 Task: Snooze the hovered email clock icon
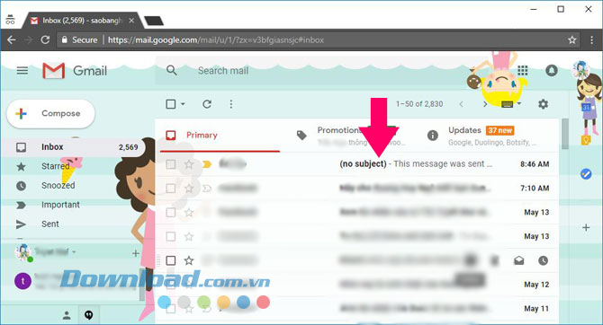pyautogui.click(x=543, y=260)
